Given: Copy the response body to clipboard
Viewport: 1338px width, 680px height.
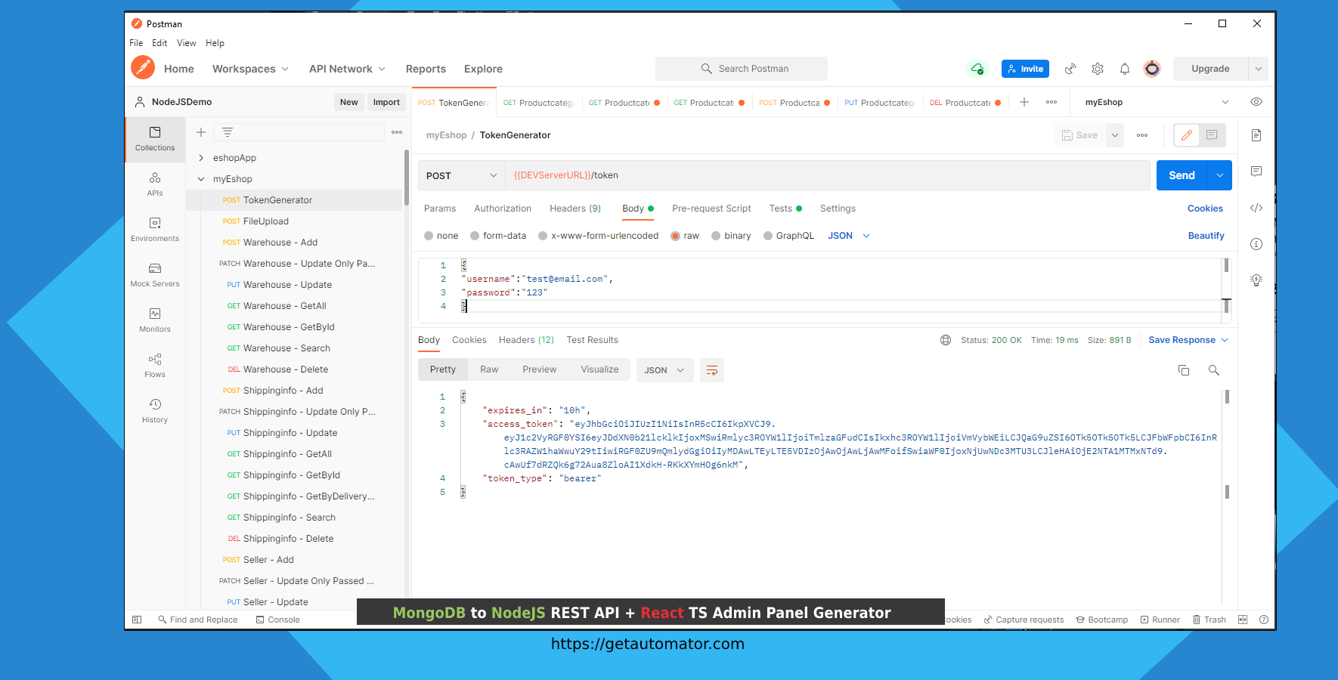Looking at the screenshot, I should pyautogui.click(x=1184, y=370).
